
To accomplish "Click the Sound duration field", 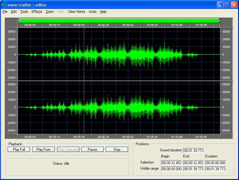I will [x=193, y=150].
